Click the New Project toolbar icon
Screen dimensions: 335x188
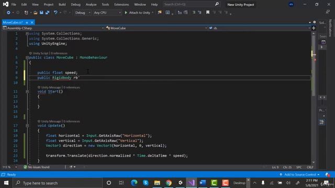(x=26, y=13)
